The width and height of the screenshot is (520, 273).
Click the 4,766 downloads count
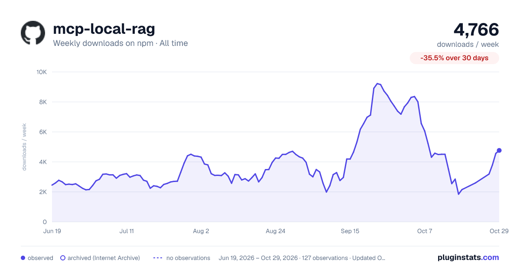(476, 29)
